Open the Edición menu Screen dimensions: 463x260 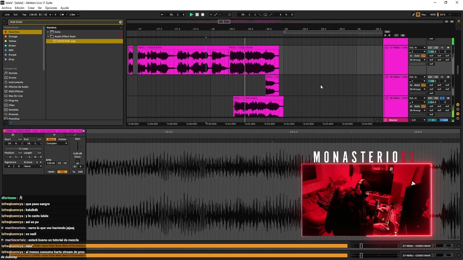click(x=20, y=8)
